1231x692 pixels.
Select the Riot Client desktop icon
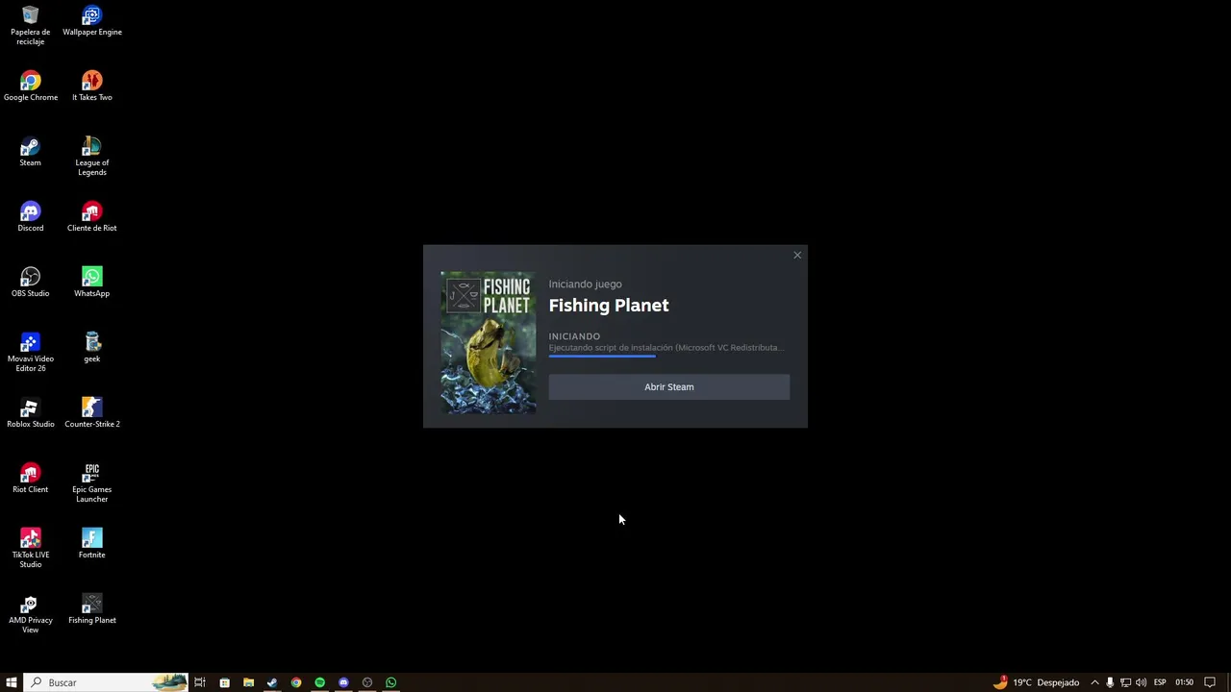pyautogui.click(x=31, y=478)
